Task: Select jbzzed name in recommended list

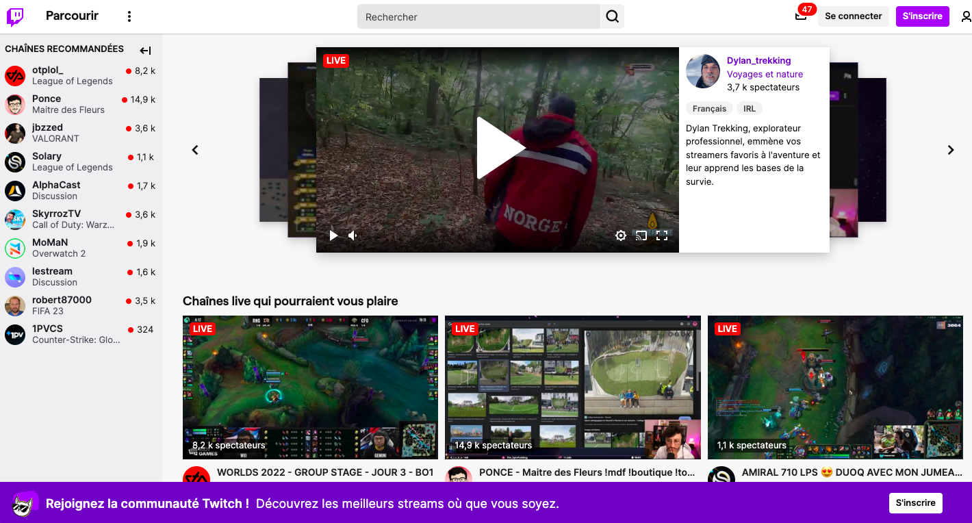Action: coord(47,127)
